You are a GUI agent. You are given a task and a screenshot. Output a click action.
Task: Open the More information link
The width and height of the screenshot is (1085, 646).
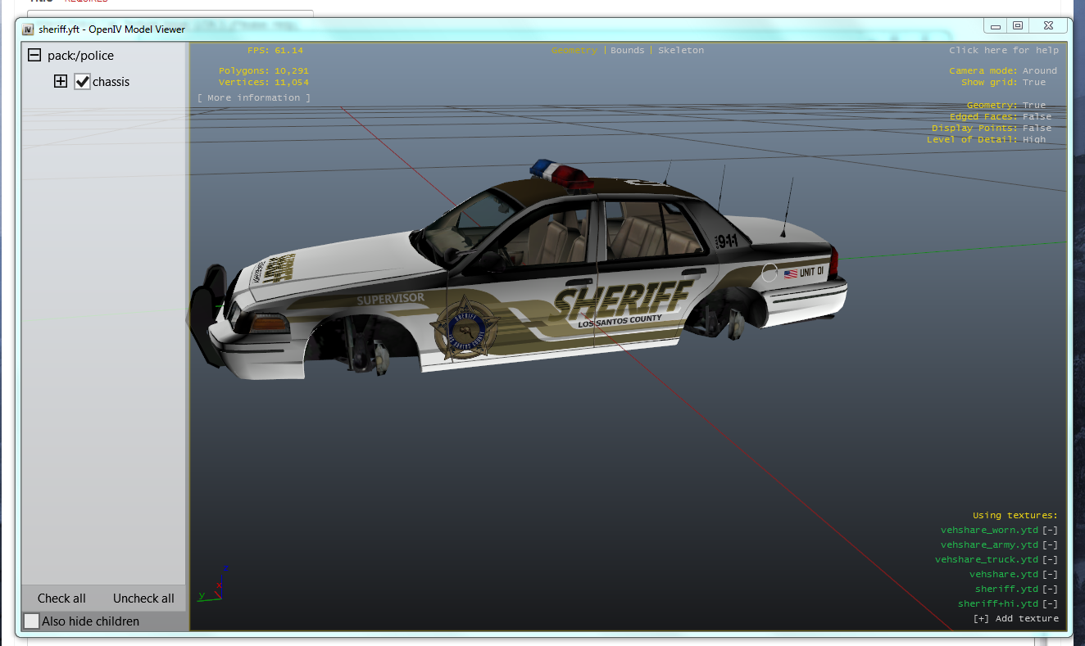(x=254, y=98)
